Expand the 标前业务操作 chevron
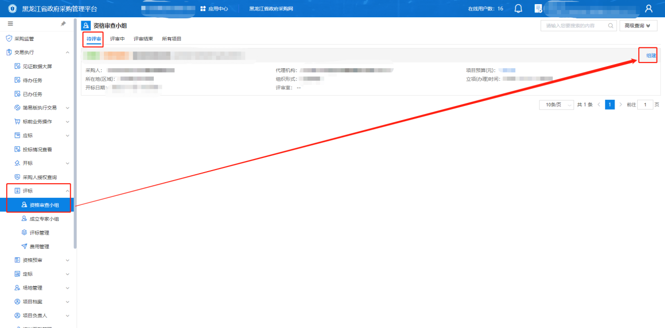Viewport: 665px width, 328px height. point(67,122)
